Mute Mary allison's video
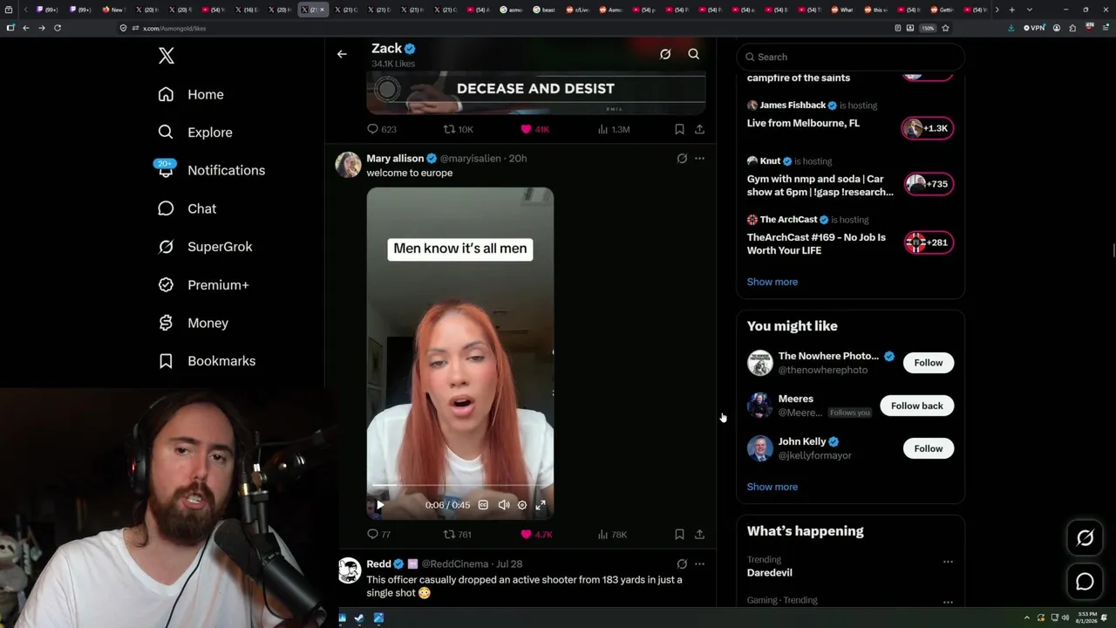This screenshot has width=1116, height=628. pyautogui.click(x=503, y=505)
